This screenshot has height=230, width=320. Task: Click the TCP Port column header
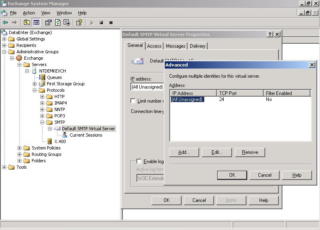(240, 93)
